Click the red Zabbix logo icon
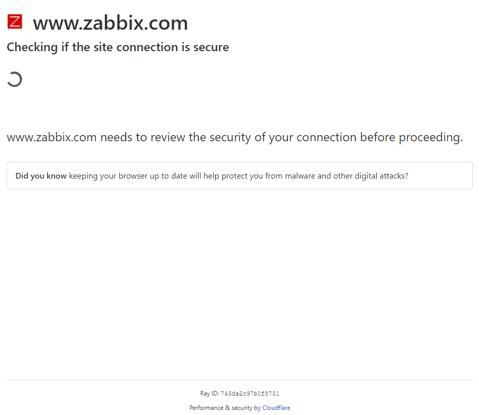The image size is (479, 415). point(15,22)
